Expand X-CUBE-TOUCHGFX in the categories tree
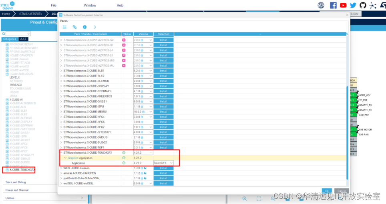The height and width of the screenshot is (204, 386). point(7,170)
